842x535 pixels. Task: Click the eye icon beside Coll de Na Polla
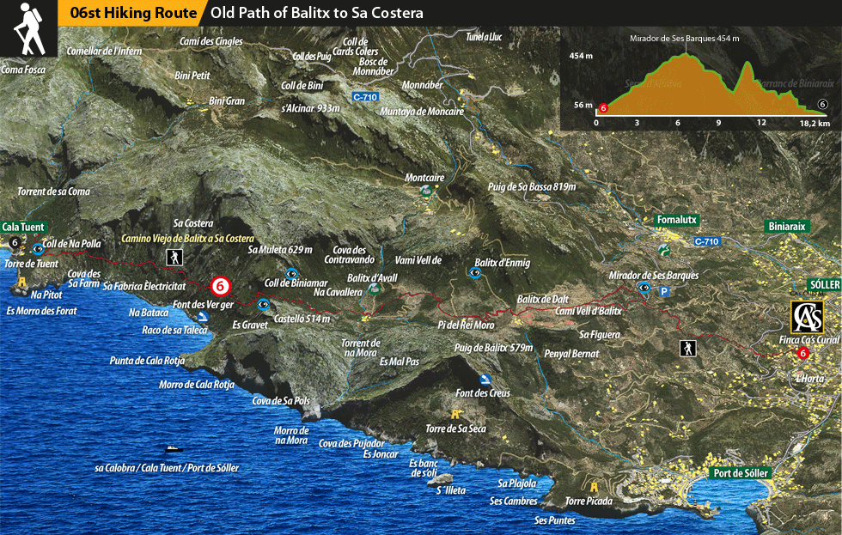point(39,249)
